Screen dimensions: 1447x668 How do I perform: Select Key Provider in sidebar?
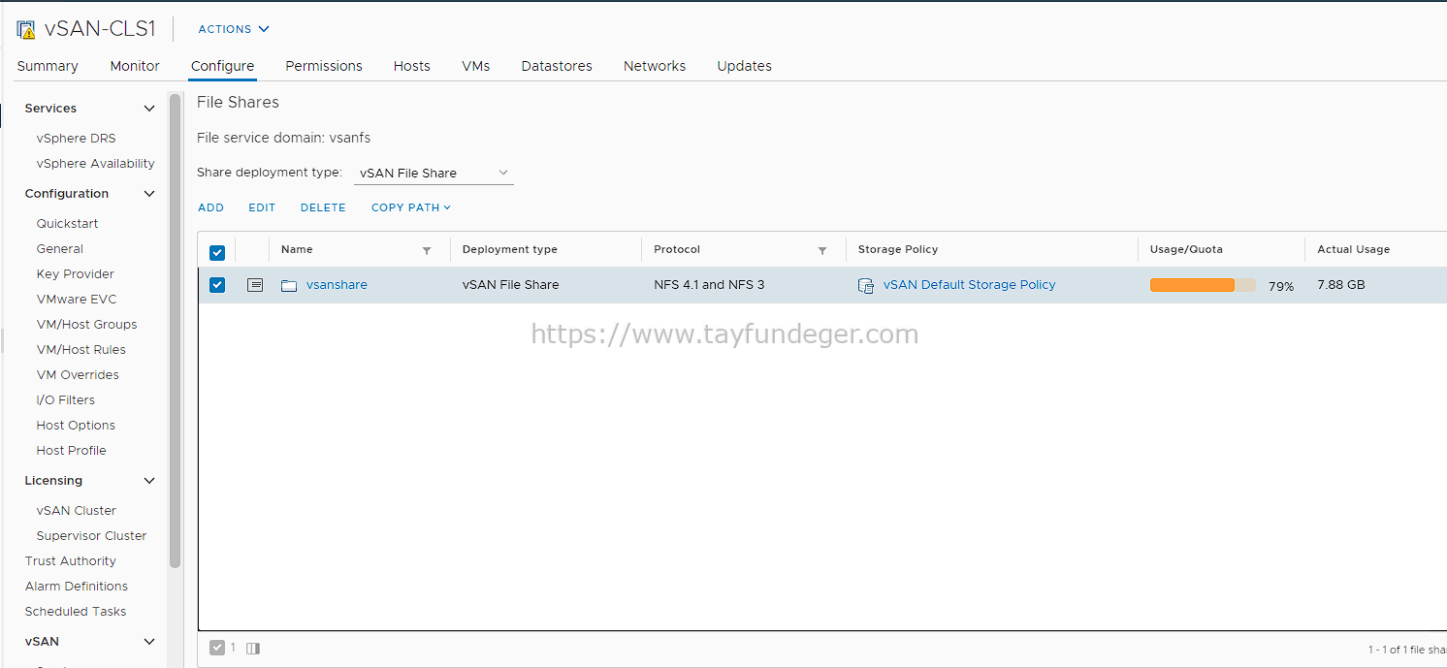click(75, 274)
